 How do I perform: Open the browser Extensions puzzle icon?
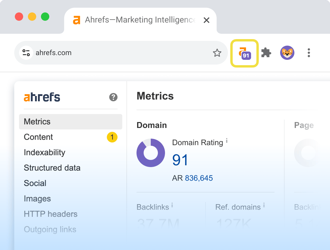[x=266, y=53]
